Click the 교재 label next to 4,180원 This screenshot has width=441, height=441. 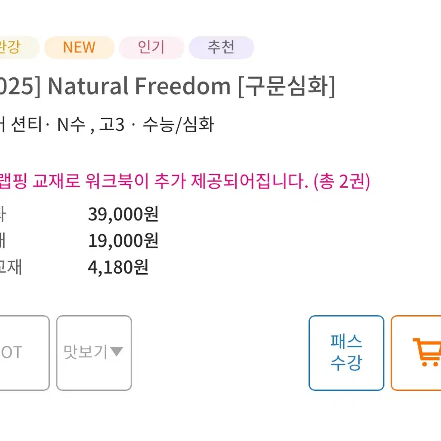coord(10,267)
